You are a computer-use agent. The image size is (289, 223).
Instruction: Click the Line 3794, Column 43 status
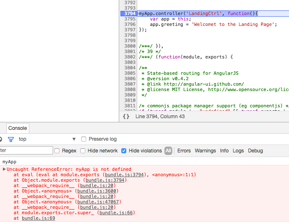tap(160, 117)
